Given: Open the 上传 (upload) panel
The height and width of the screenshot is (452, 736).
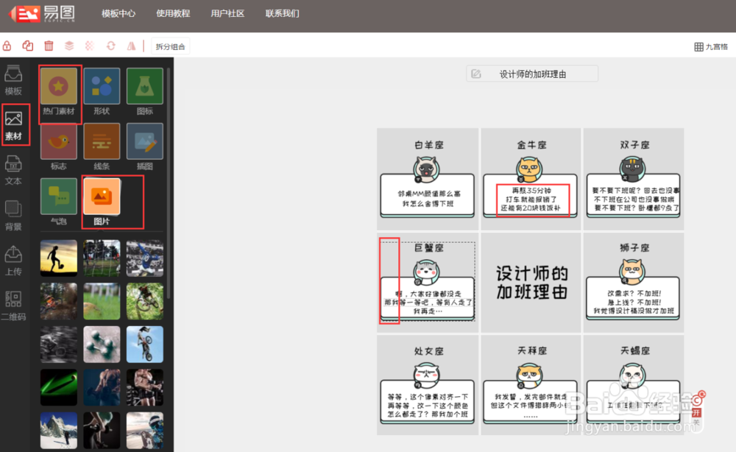Looking at the screenshot, I should tap(13, 258).
